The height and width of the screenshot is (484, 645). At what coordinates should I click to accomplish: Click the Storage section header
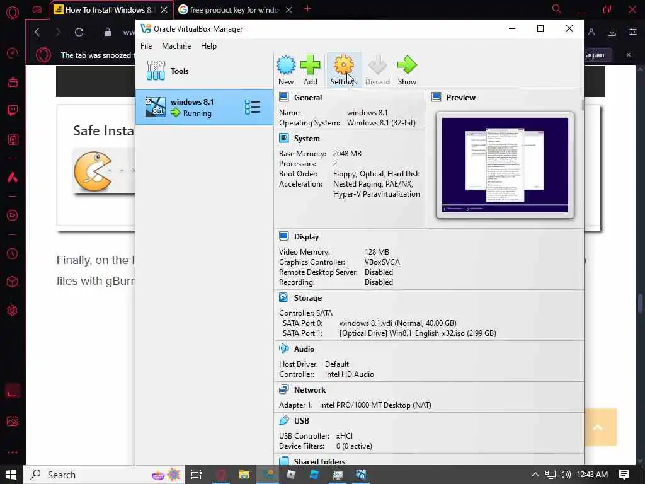[307, 298]
